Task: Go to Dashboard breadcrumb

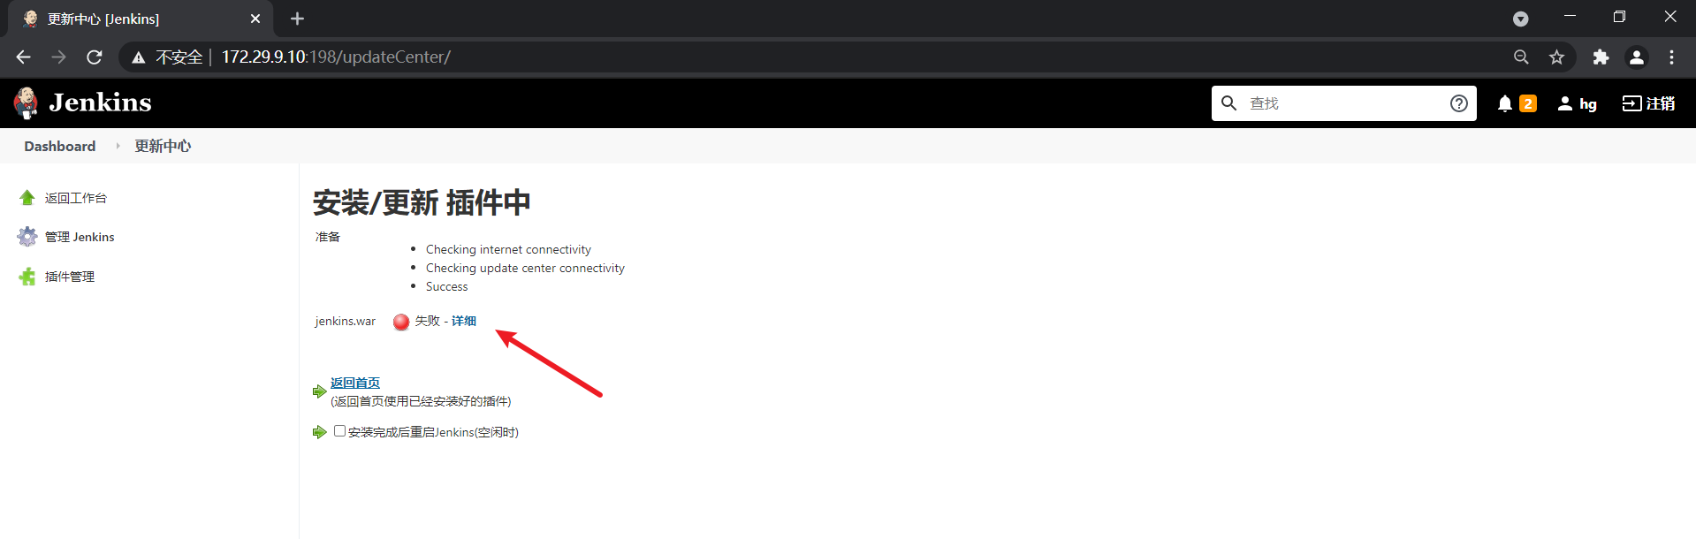Action: 60,146
